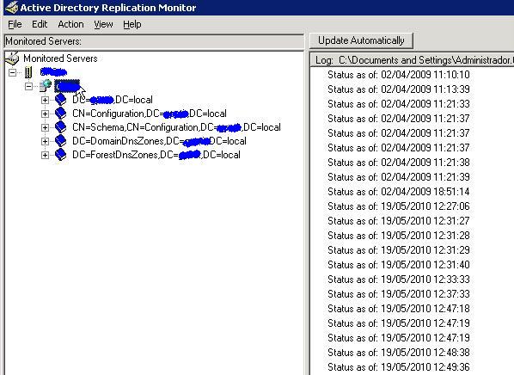Select log entry 02/04/2009 11:13:39
Viewport: 514px width, 375px height.
(x=399, y=89)
